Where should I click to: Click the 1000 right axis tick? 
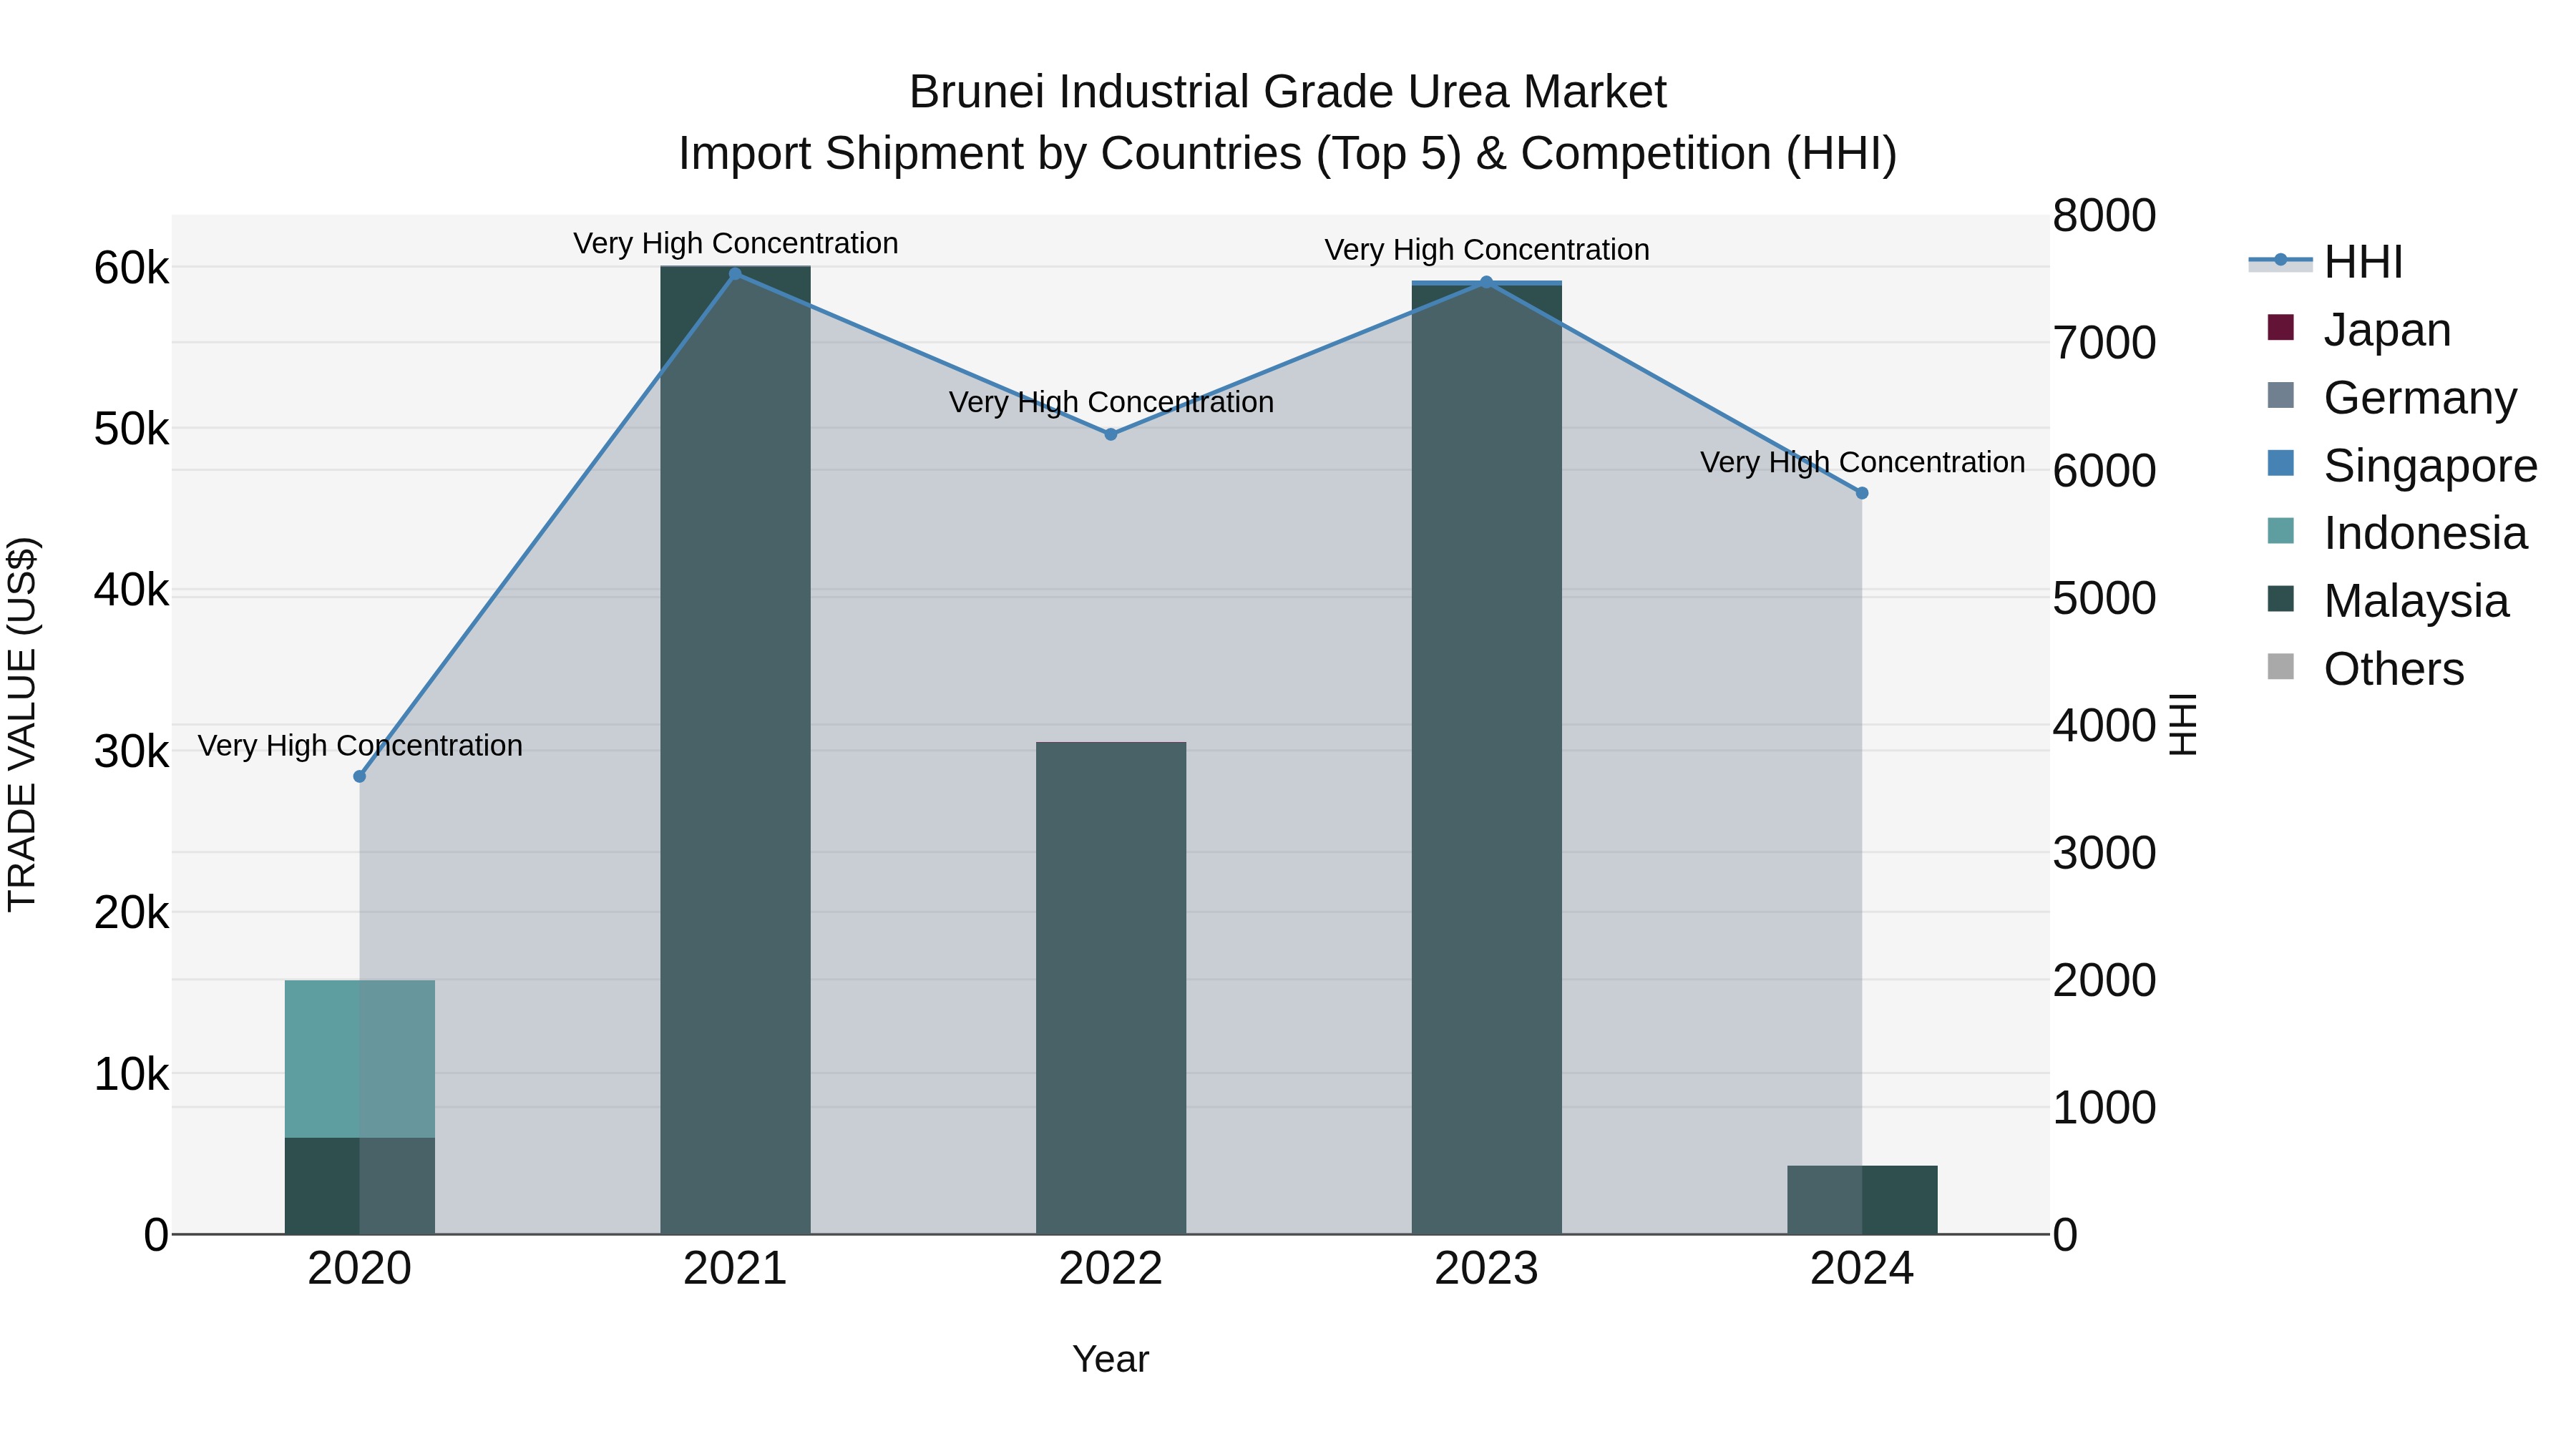(x=2104, y=1108)
